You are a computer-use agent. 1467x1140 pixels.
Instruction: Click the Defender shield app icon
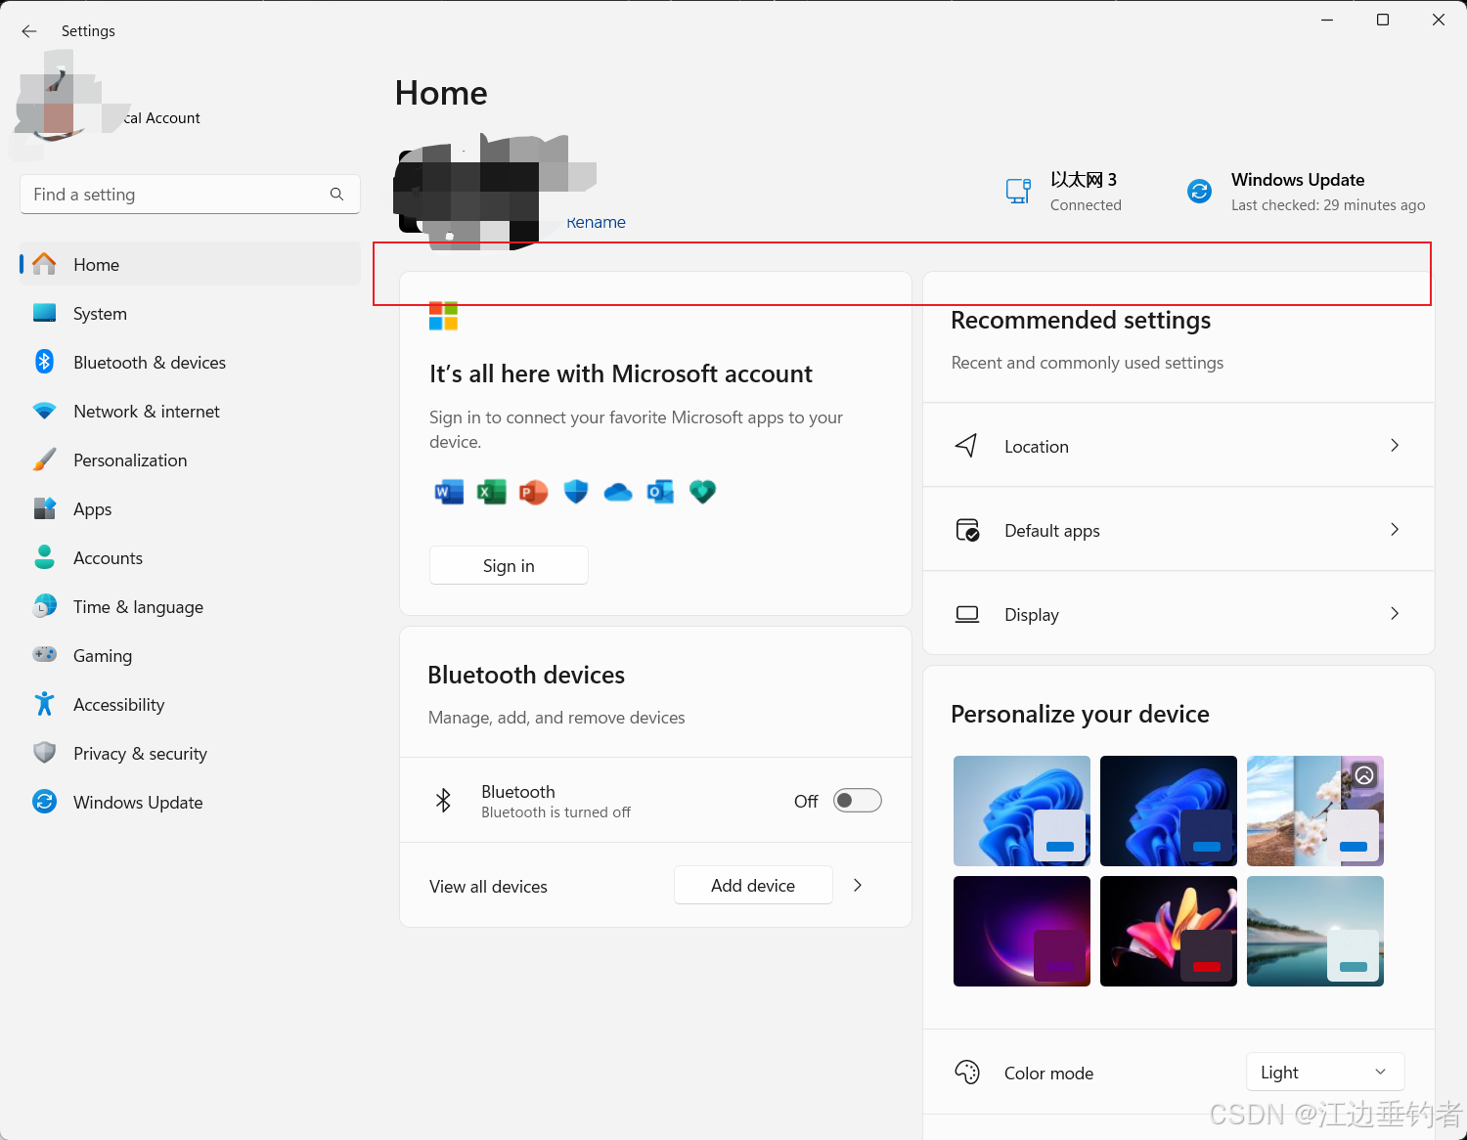tap(576, 492)
